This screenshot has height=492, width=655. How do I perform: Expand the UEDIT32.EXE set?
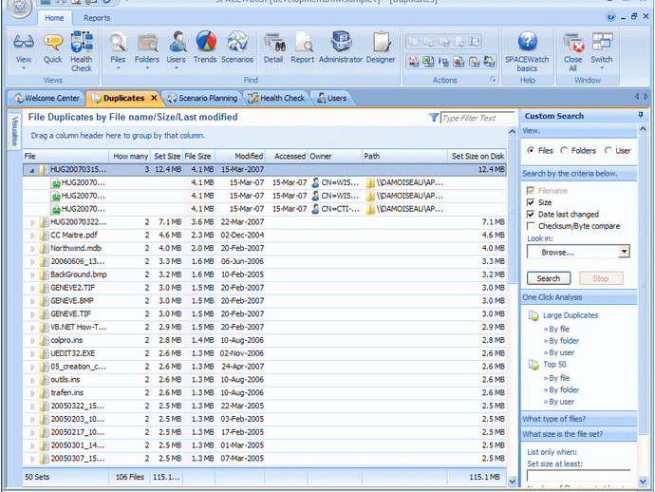pyautogui.click(x=32, y=353)
